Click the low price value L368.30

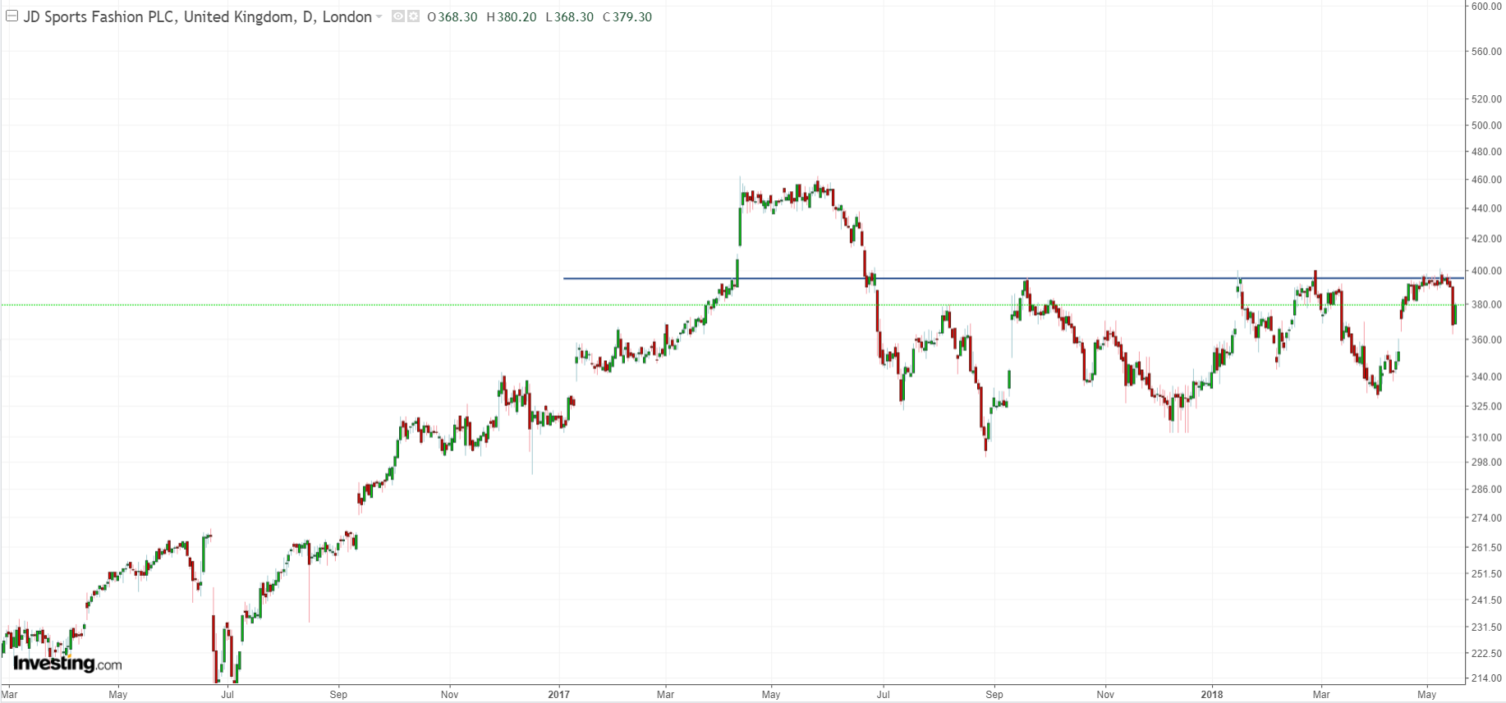point(569,17)
